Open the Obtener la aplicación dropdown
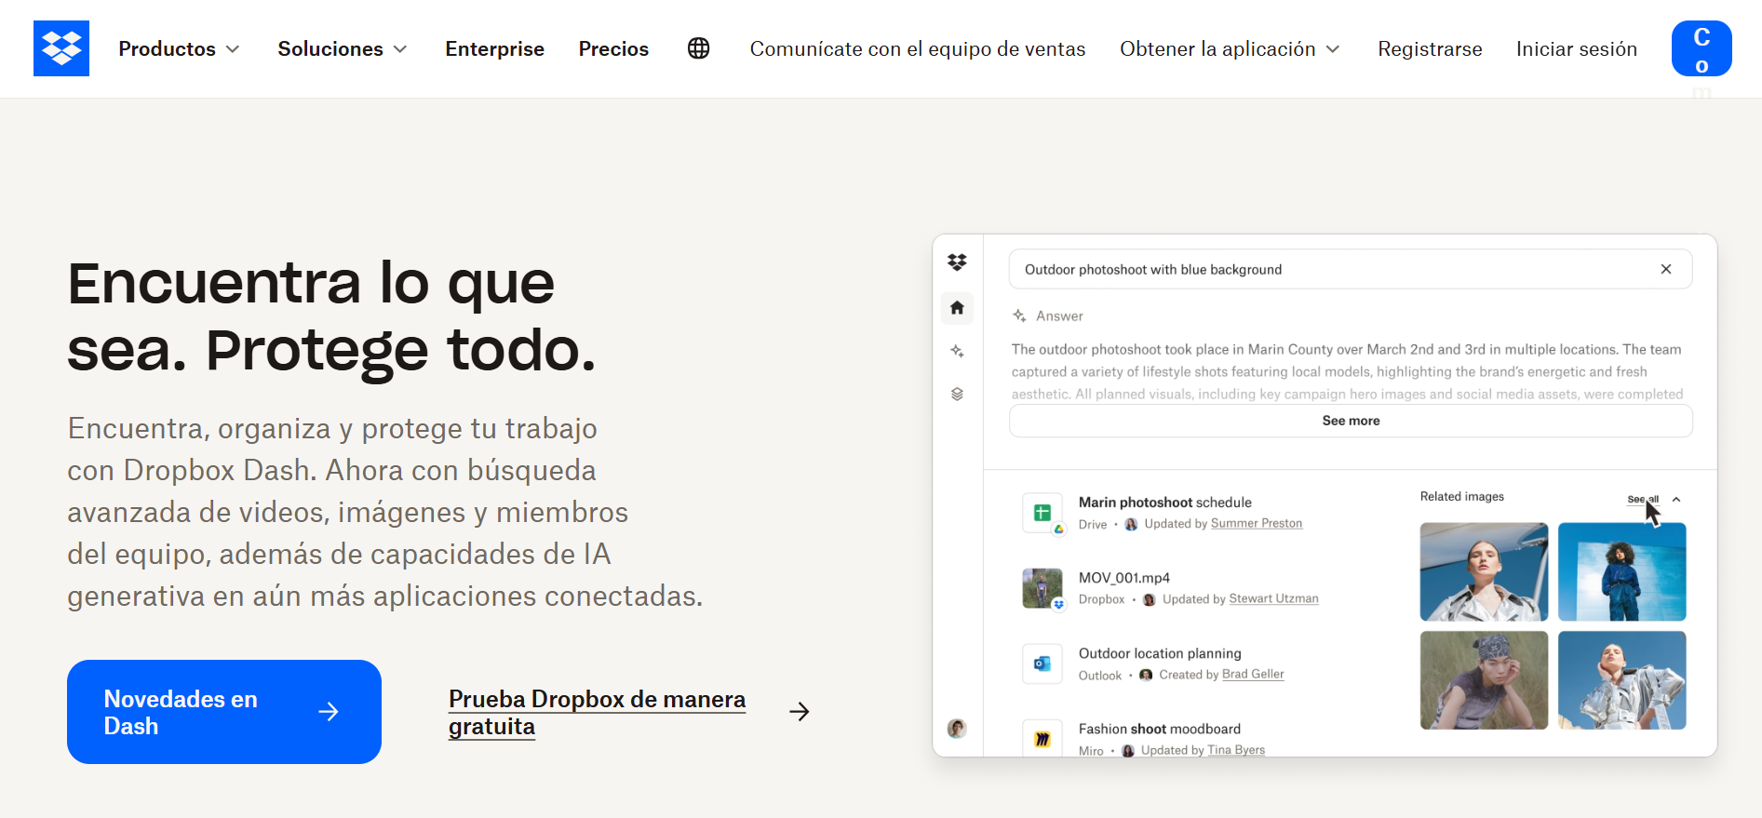This screenshot has height=818, width=1762. (1229, 48)
